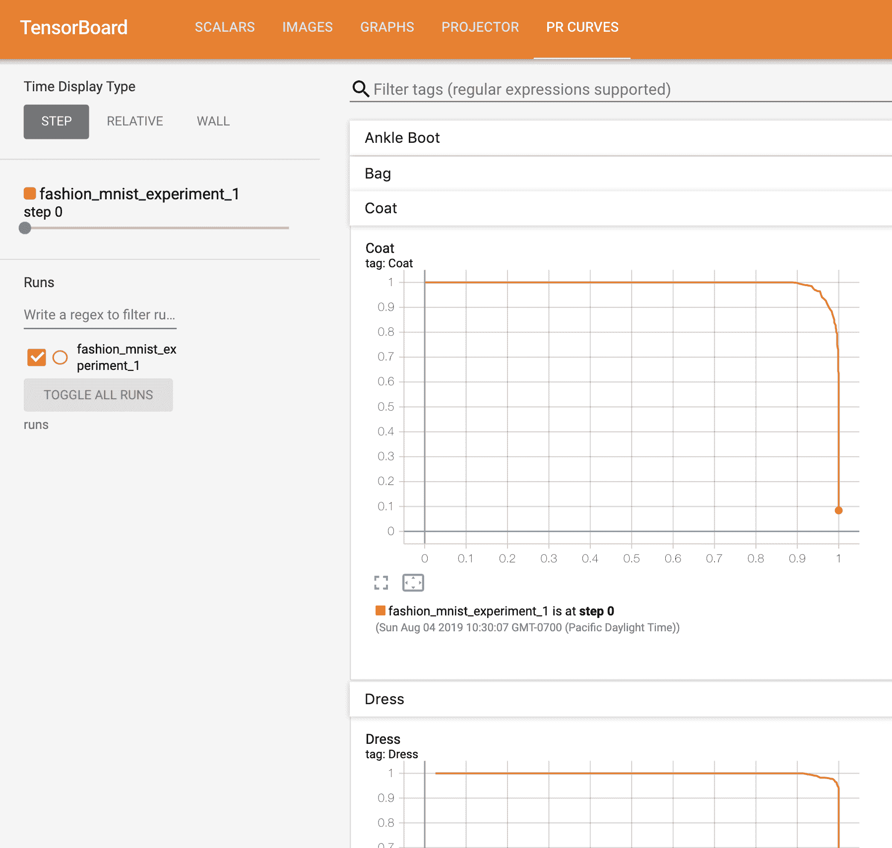Open the IMAGES tab
Viewport: 892px width, 848px height.
[x=307, y=27]
